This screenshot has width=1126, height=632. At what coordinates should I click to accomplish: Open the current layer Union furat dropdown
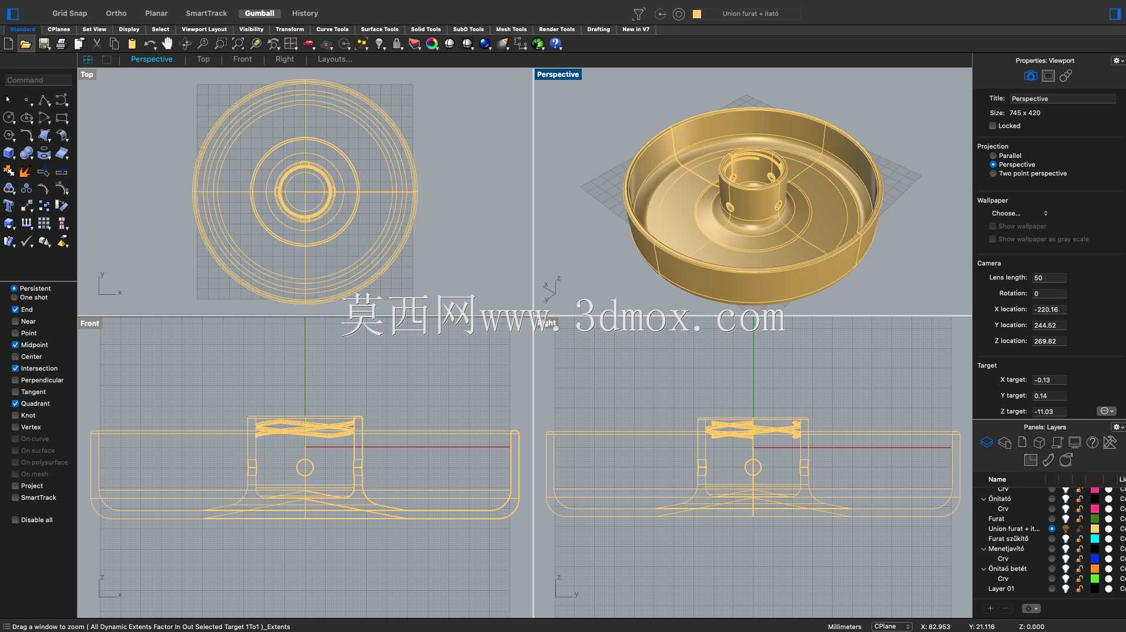coord(746,14)
